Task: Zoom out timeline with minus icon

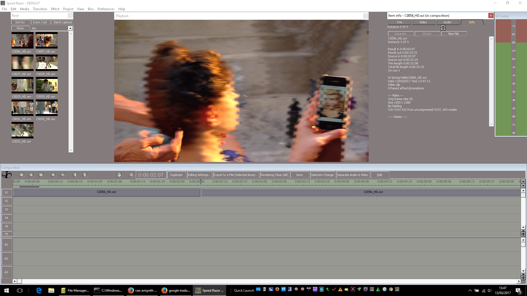Action: pos(63,175)
